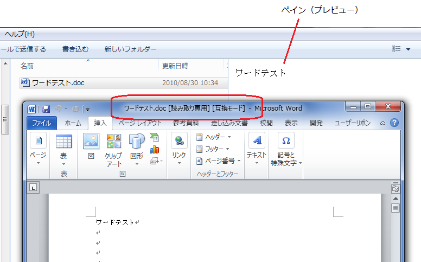Expand the ページ dropdown arrow

tap(38, 163)
